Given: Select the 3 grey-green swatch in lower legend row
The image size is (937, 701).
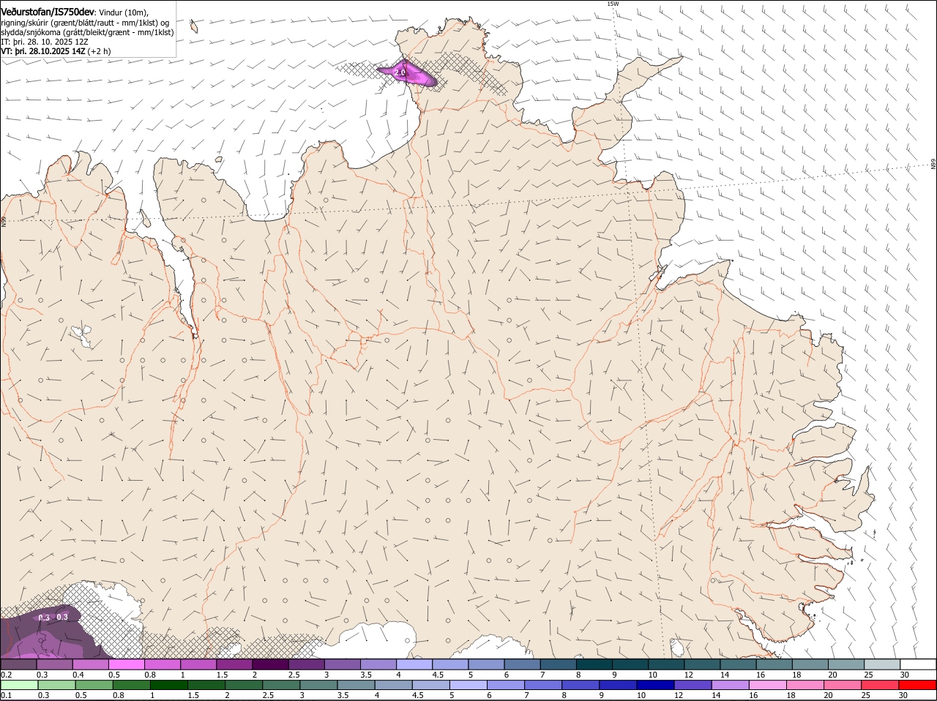Looking at the screenshot, I should pyautogui.click(x=318, y=686).
